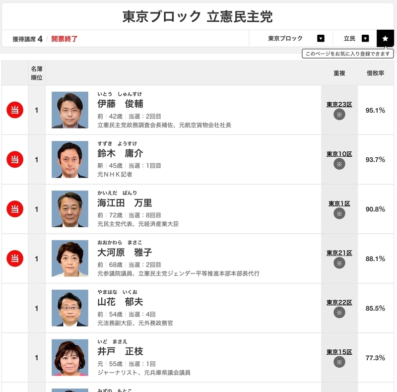The image size is (397, 392).
Task: Click the photo of 井戸 正枝
Action: (x=70, y=357)
